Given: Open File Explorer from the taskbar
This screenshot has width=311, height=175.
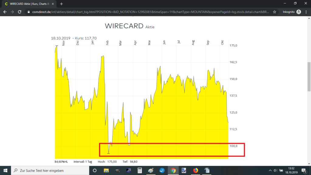Looking at the screenshot, I should 106,170.
